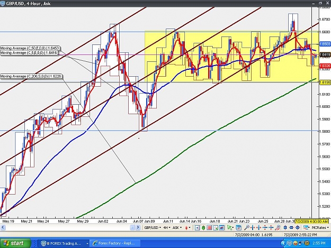
Task: Click the disabled left arrow beside the right arrow
Action: 132,227
